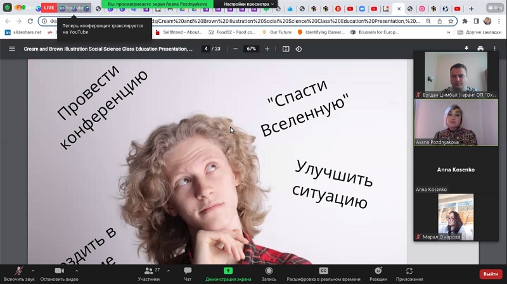Screen dimensions: 507x284
Task: Toggle camera with Остановить видео button
Action: [59, 271]
